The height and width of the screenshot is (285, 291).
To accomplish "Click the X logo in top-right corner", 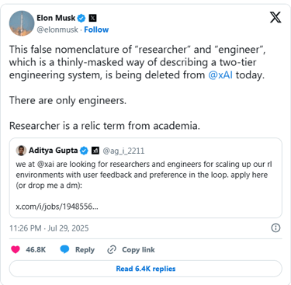I will (275, 18).
